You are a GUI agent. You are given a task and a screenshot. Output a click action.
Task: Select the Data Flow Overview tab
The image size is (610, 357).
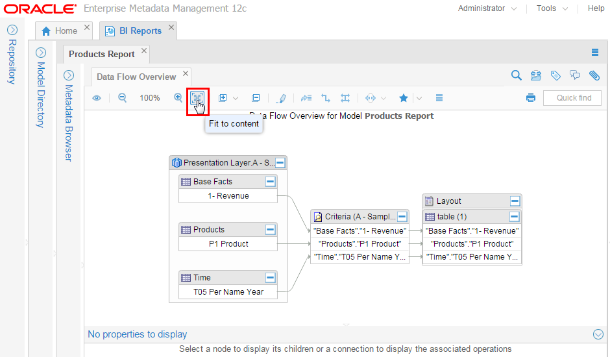[x=136, y=77]
